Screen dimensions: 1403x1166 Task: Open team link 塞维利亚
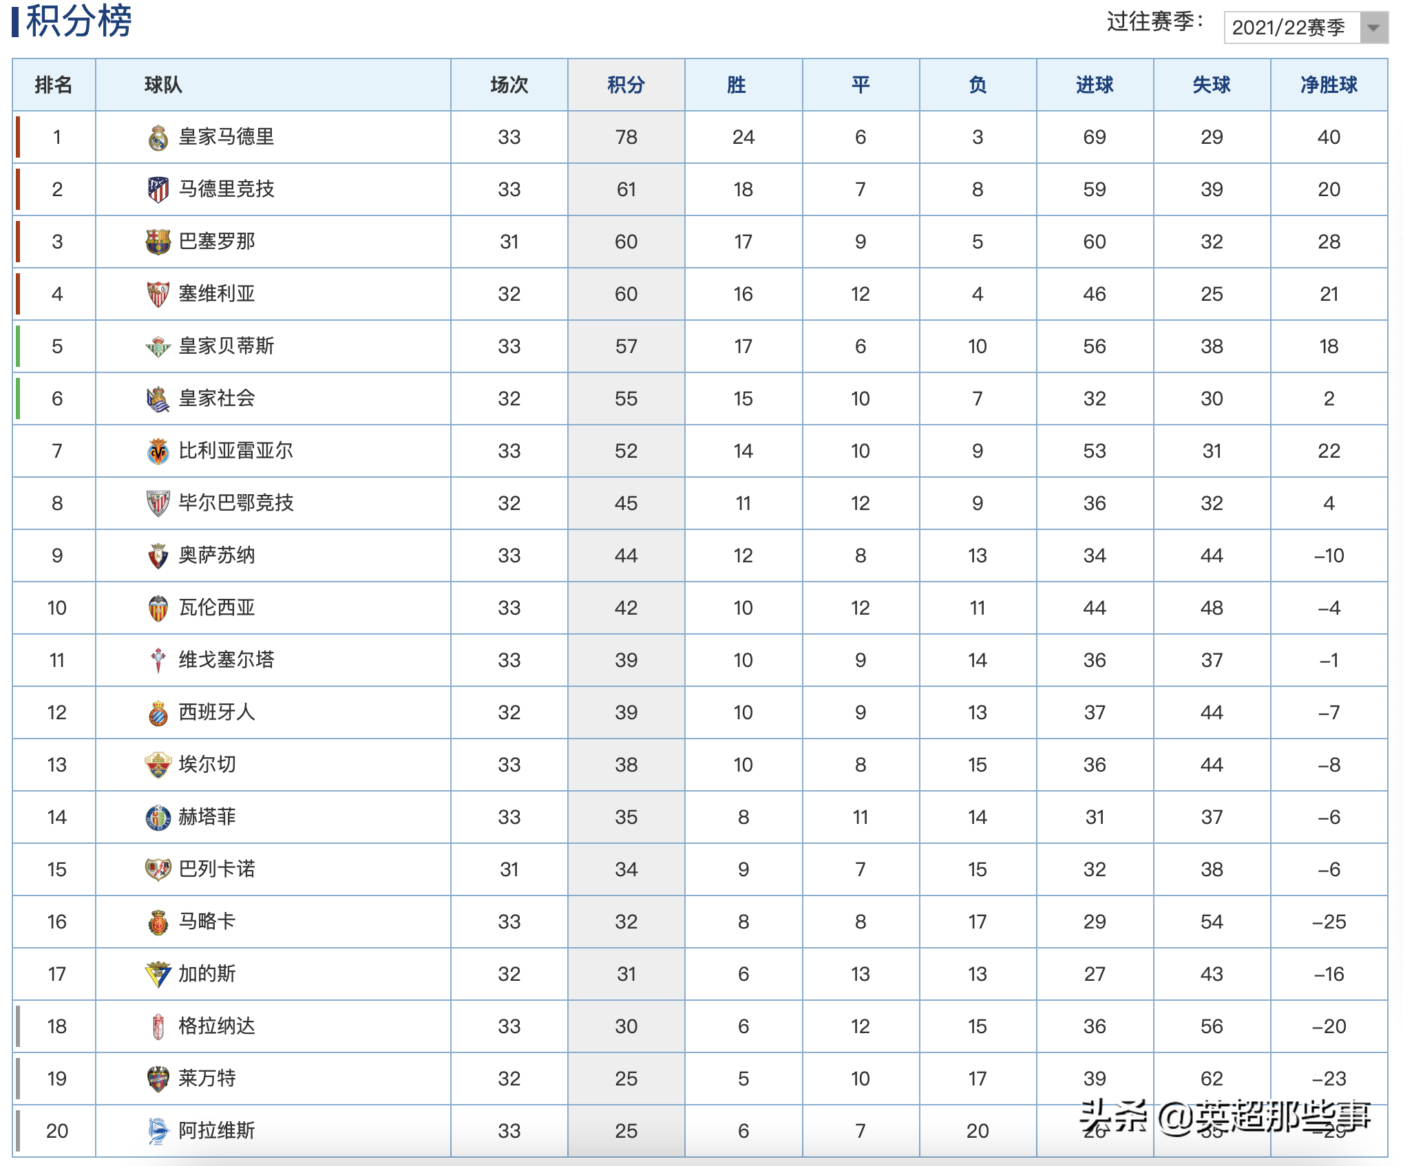click(x=217, y=294)
